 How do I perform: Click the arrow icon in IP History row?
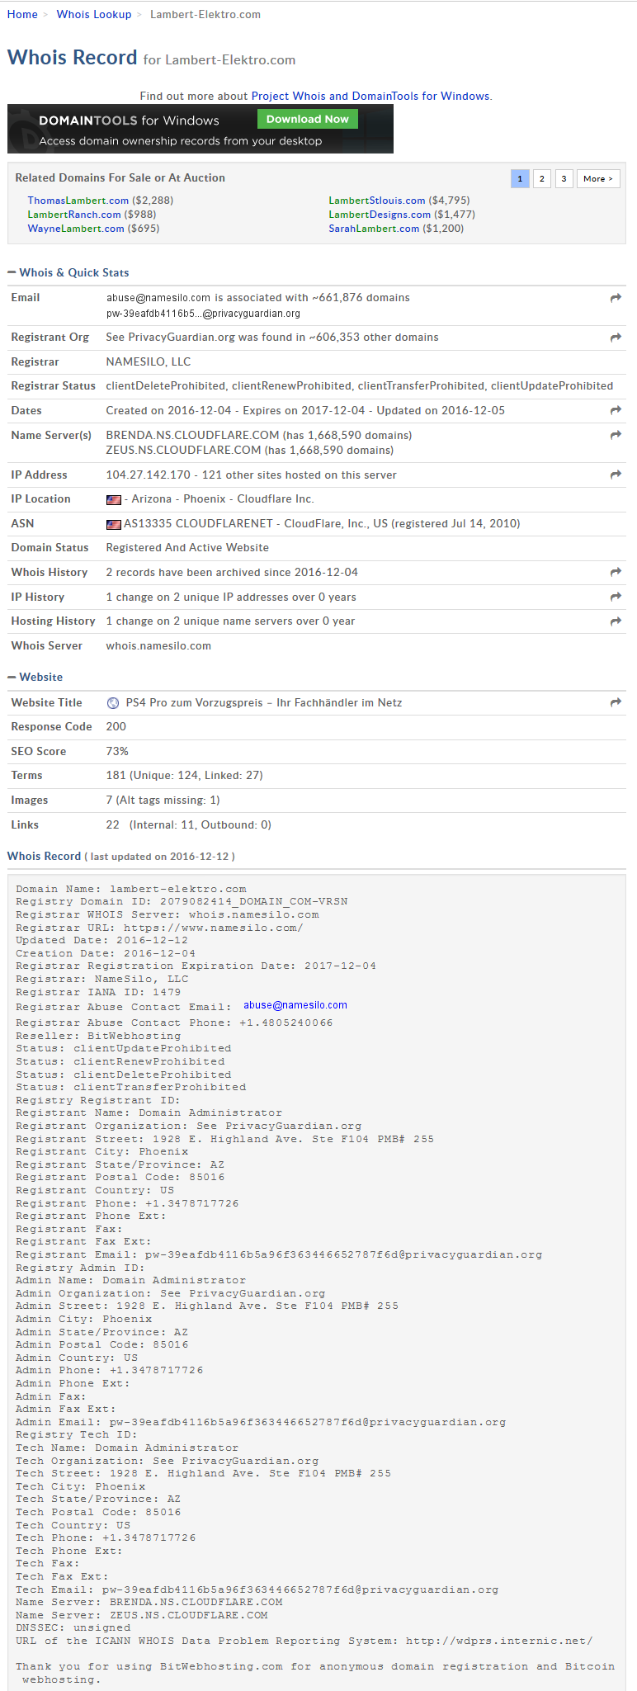616,597
